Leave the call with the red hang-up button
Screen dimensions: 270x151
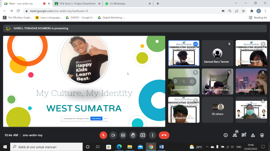pos(164,135)
